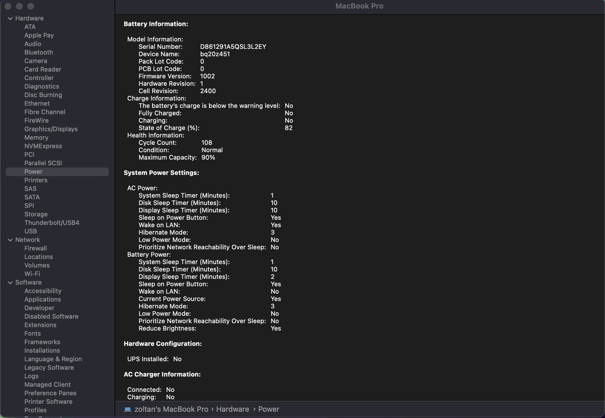Select Controller in the sidebar

point(39,78)
